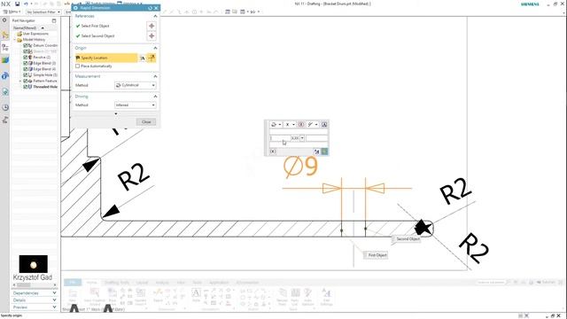Click the Specify Location field

tap(106, 58)
